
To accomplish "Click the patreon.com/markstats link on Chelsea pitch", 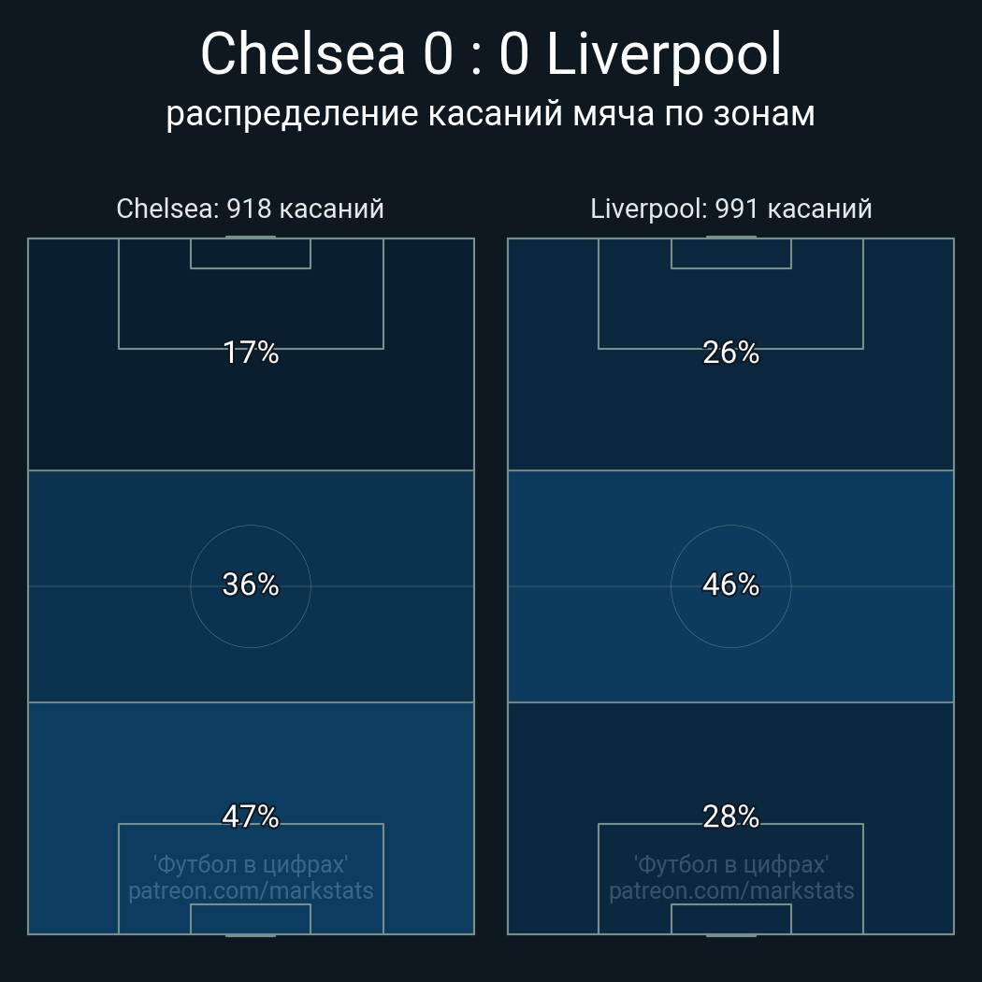I will (251, 891).
